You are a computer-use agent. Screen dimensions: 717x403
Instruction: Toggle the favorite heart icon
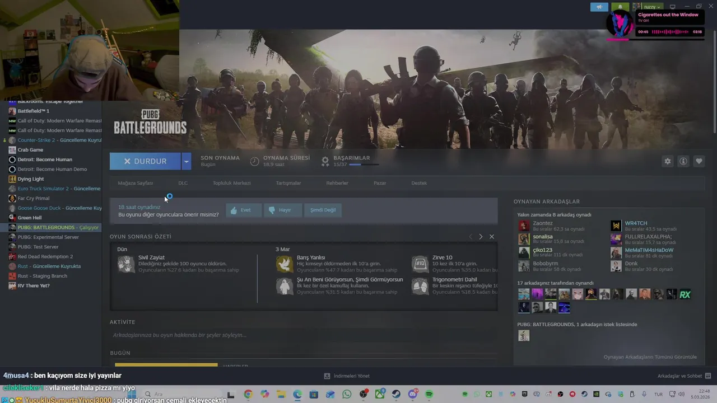699,161
